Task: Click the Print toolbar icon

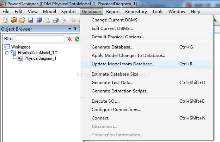Action: [x=56, y=20]
